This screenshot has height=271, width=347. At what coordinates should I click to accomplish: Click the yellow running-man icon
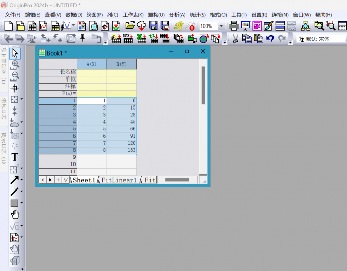click(179, 26)
